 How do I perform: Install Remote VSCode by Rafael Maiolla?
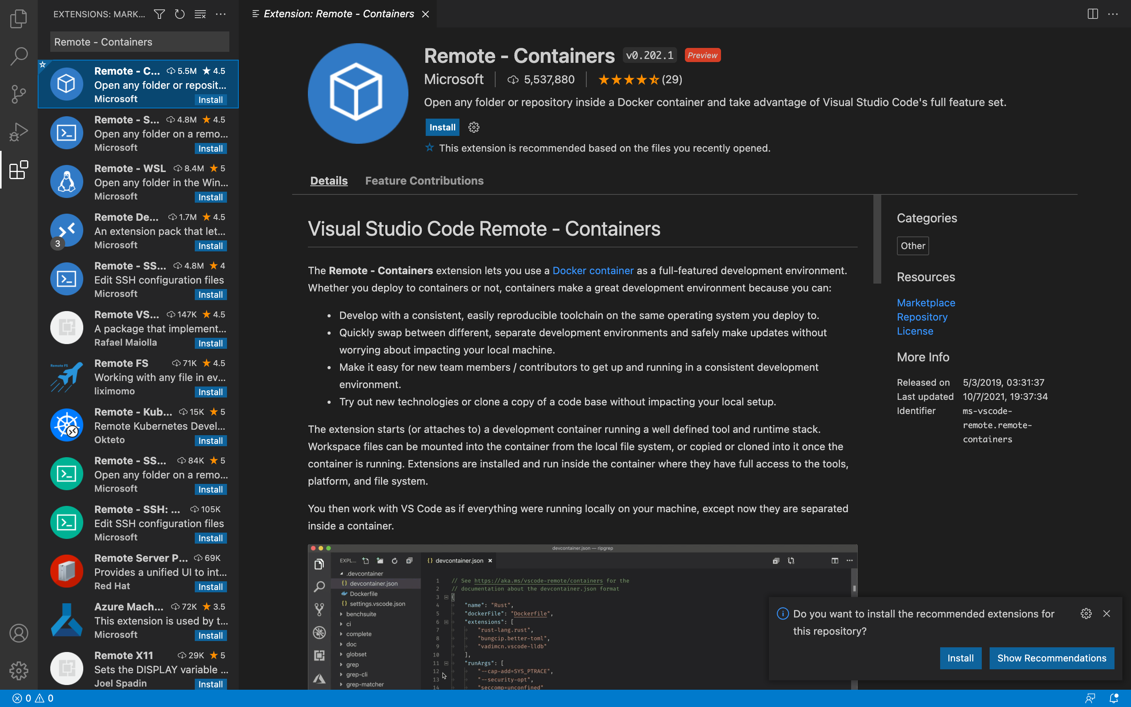point(210,343)
